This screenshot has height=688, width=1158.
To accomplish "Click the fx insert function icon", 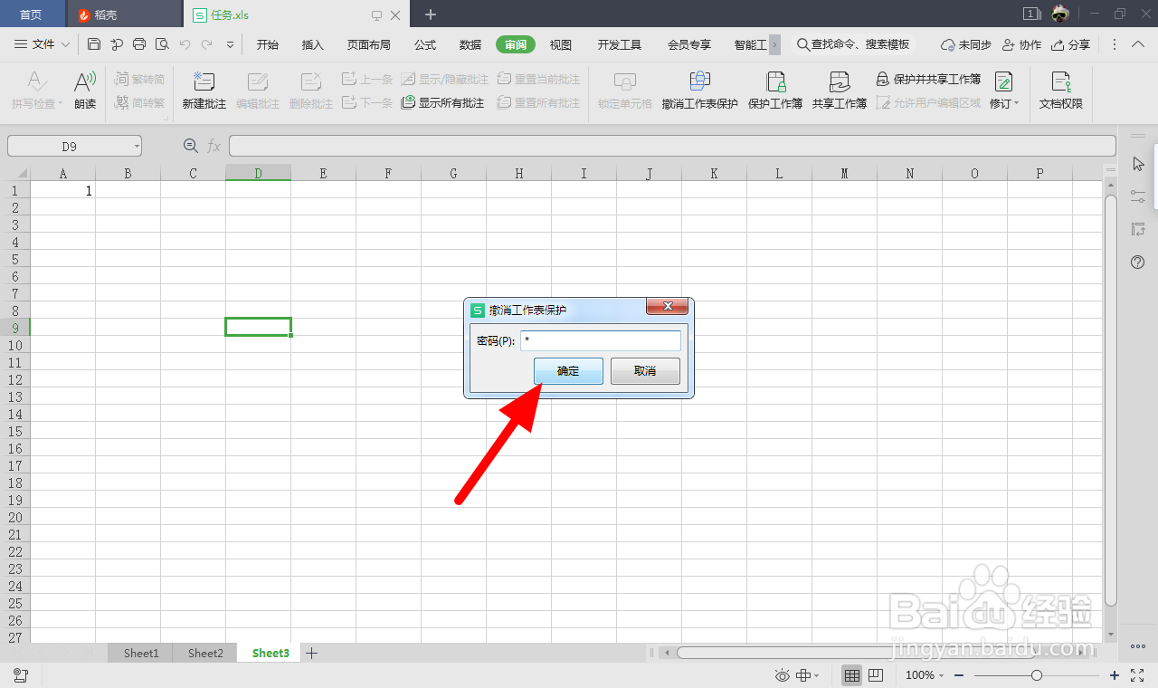I will tap(214, 146).
